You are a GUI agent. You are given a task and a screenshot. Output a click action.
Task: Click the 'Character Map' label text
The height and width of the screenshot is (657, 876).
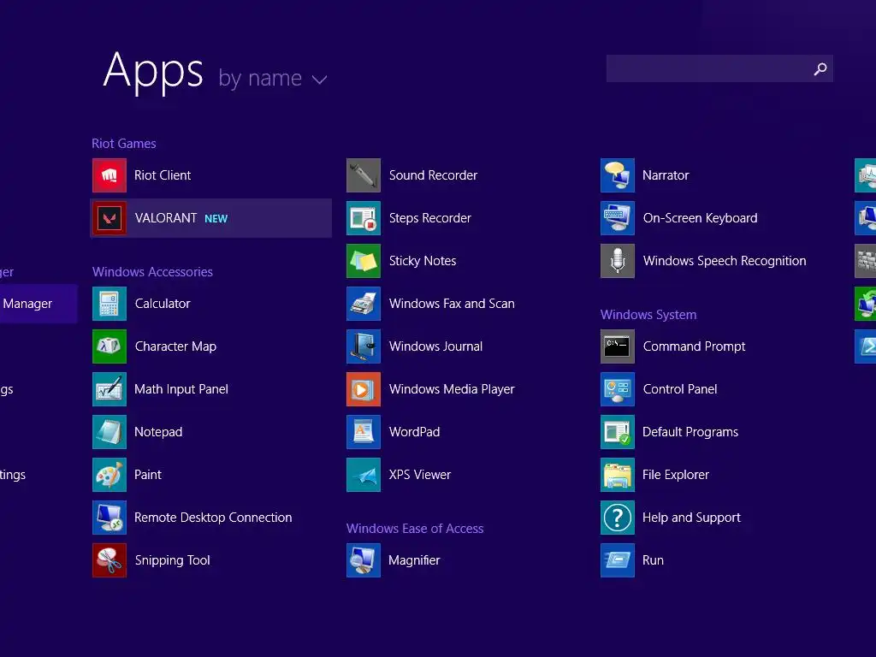(175, 346)
